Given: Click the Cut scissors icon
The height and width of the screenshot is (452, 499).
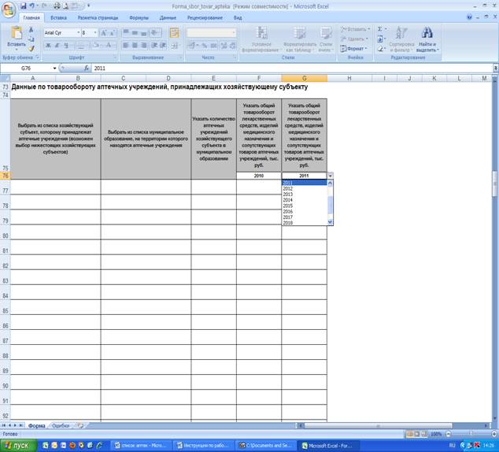Looking at the screenshot, I should pyautogui.click(x=31, y=30).
